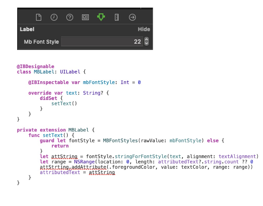The width and height of the screenshot is (263, 206).
Task: Show the Connections inspector arrow icon
Action: pyautogui.click(x=132, y=18)
